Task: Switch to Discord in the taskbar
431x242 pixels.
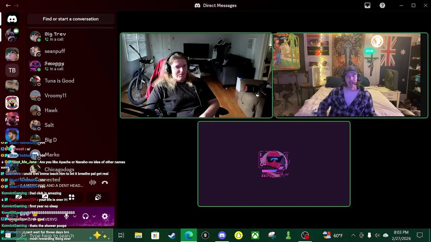Action: click(x=222, y=235)
